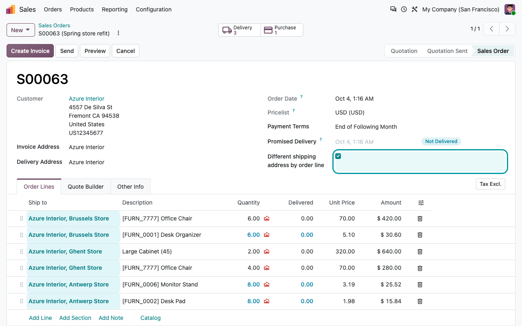Grab the drag handle of Monitor Stand line

[22, 285]
